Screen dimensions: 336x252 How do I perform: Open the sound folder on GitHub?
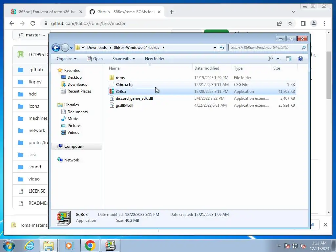click(35, 167)
